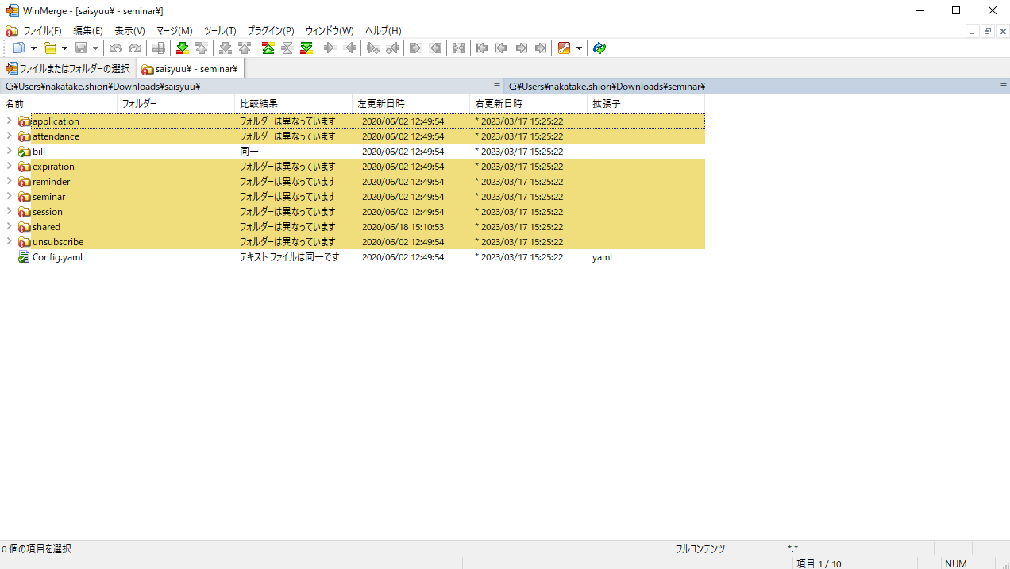Expand the unsubscribe folder row
This screenshot has width=1010, height=569.
coord(10,242)
